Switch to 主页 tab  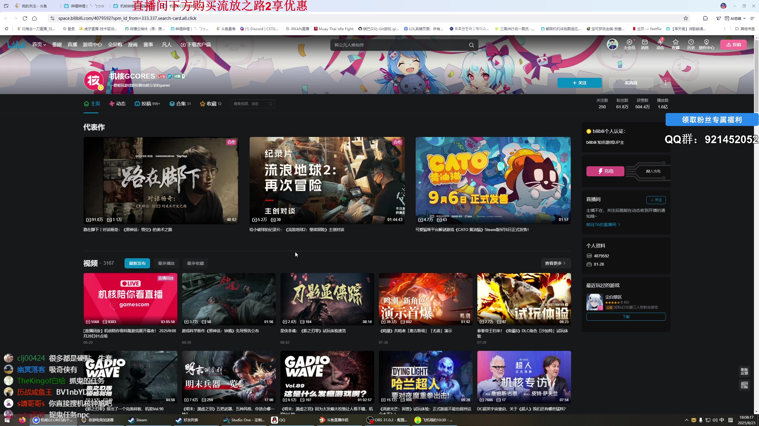pos(92,104)
